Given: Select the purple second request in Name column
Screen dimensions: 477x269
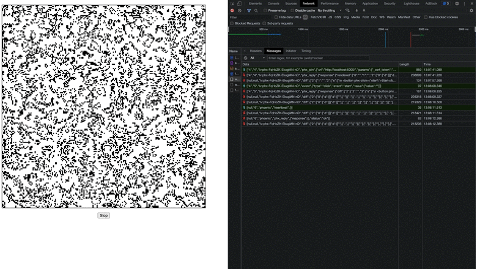Looking at the screenshot, I should click(232, 63).
